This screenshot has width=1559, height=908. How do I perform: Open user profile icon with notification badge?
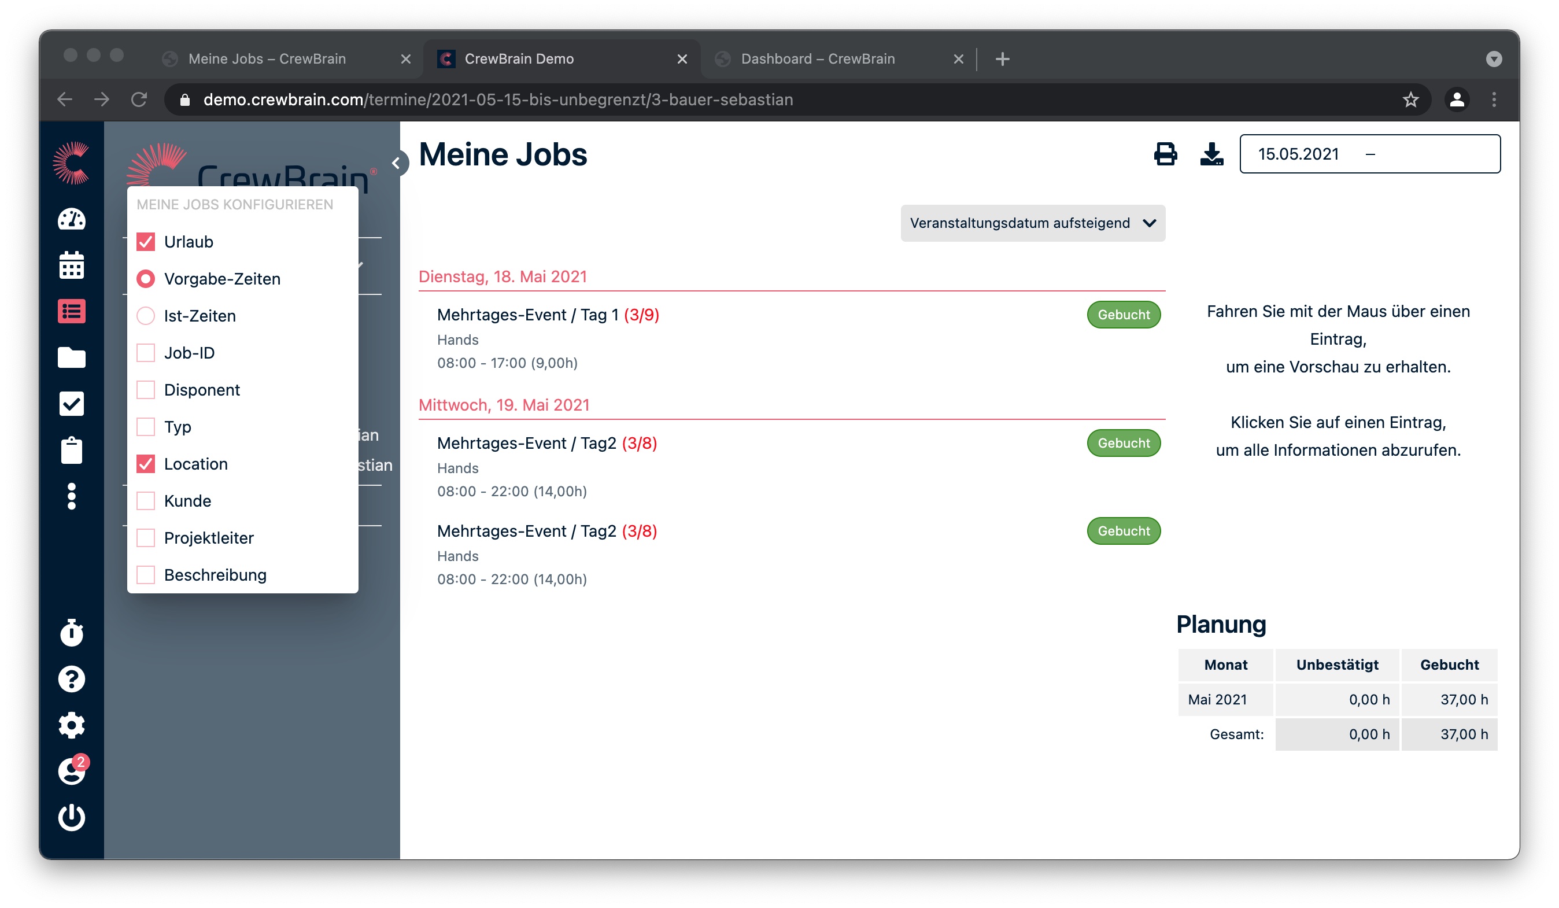pyautogui.click(x=71, y=772)
